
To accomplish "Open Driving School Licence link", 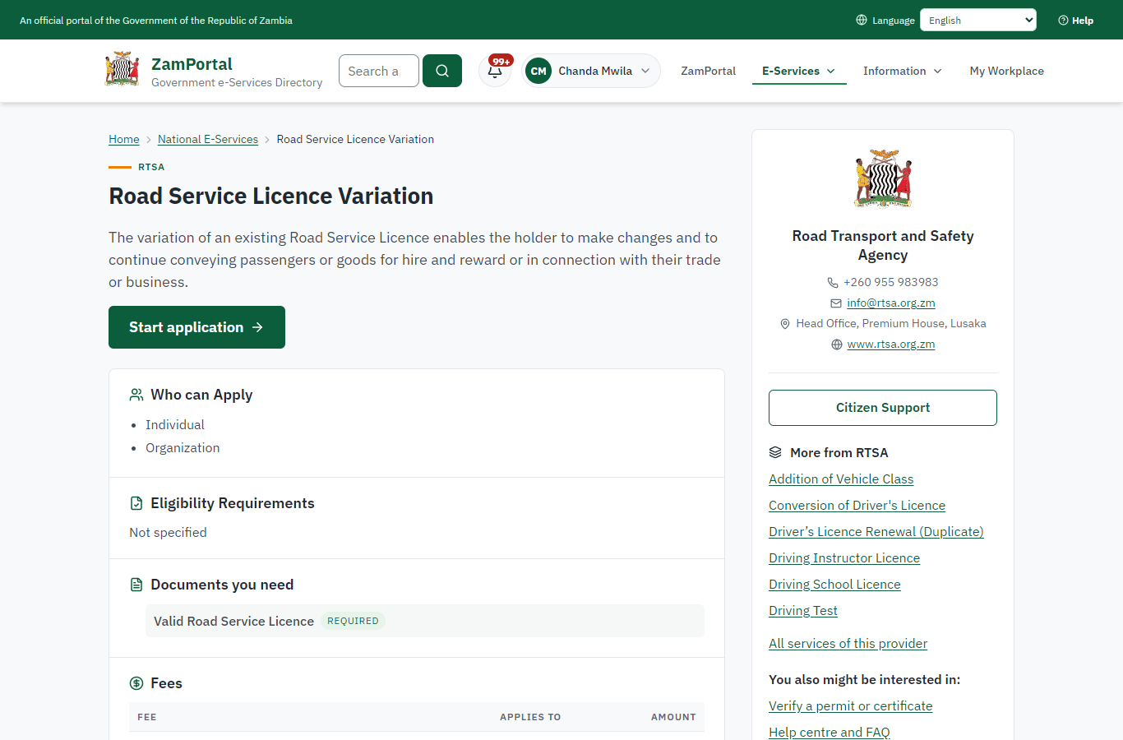I will [834, 584].
